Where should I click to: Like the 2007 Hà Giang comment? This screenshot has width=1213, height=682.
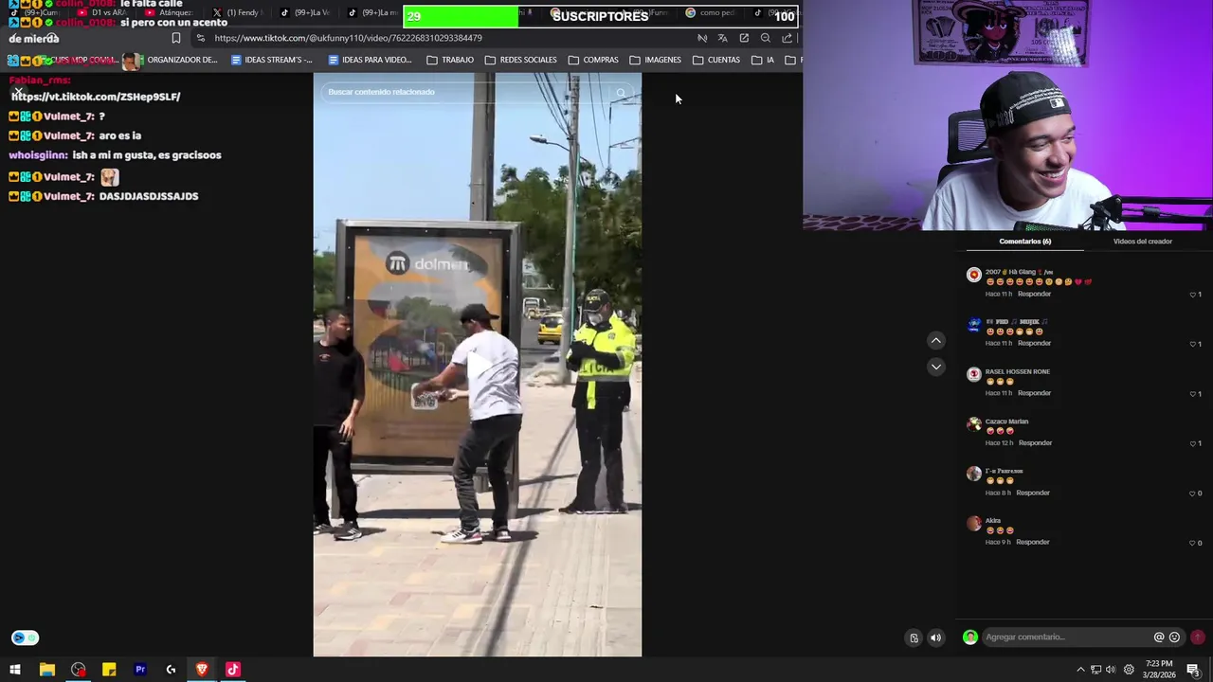point(1193,295)
